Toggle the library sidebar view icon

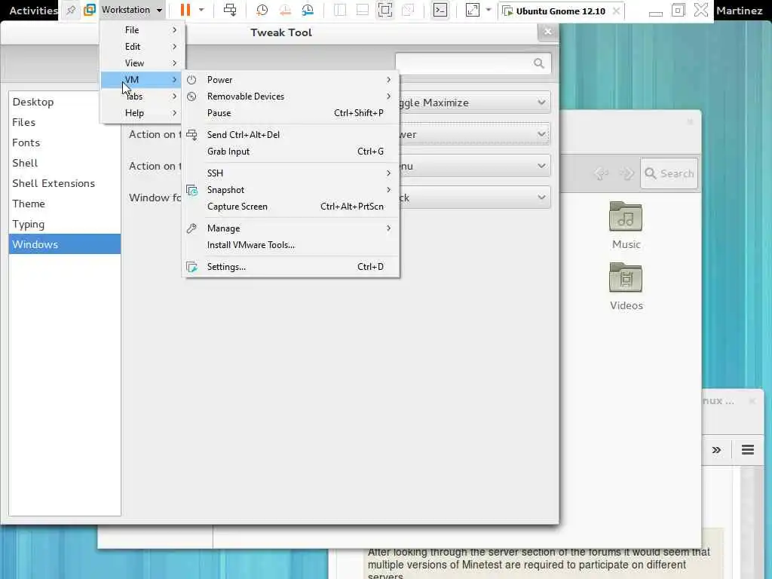[340, 10]
